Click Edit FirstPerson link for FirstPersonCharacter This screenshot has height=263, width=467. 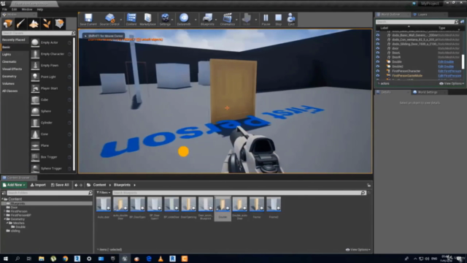click(449, 71)
